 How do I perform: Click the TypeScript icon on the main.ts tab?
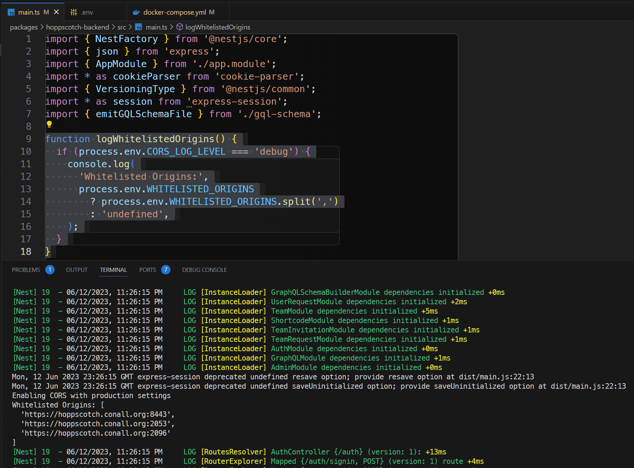(11, 12)
